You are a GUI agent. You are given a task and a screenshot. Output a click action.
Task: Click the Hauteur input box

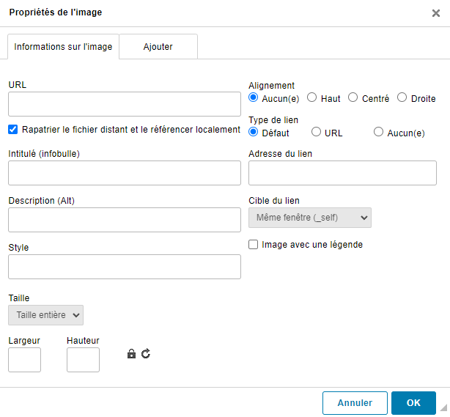coord(83,360)
